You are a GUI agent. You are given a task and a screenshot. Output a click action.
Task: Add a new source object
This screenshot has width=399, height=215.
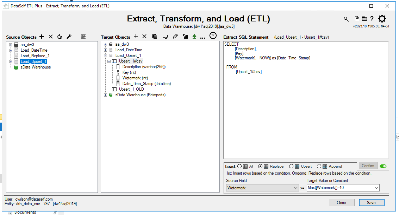42,36
